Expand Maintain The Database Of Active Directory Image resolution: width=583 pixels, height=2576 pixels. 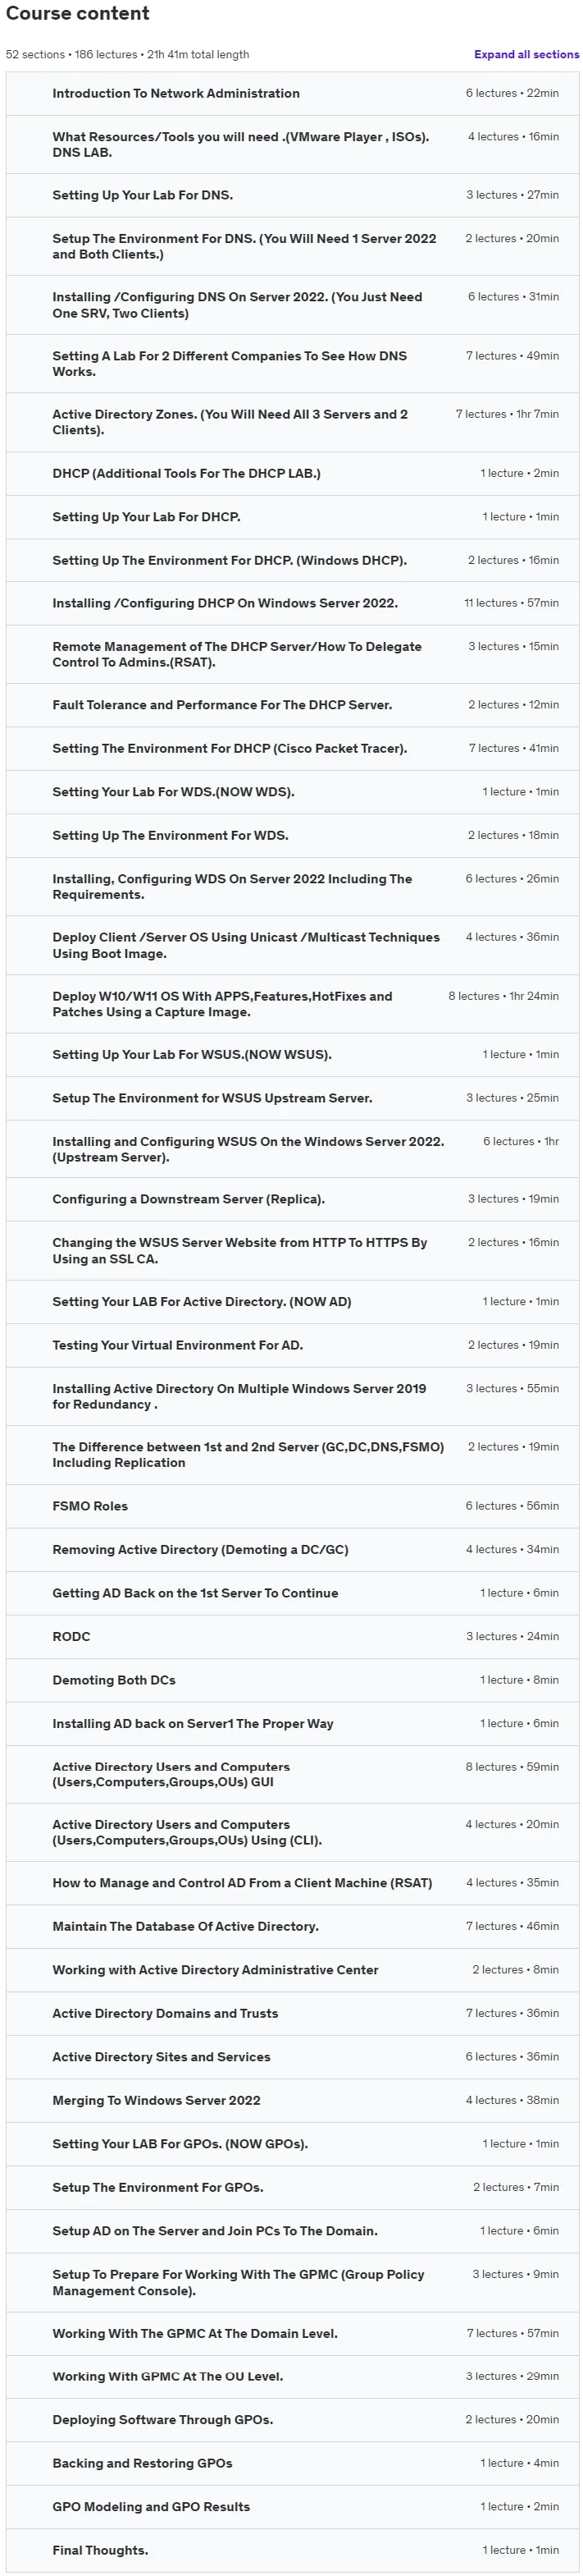292,1926
